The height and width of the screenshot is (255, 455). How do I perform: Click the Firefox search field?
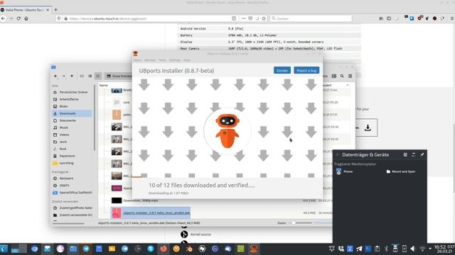pyautogui.click(x=311, y=18)
